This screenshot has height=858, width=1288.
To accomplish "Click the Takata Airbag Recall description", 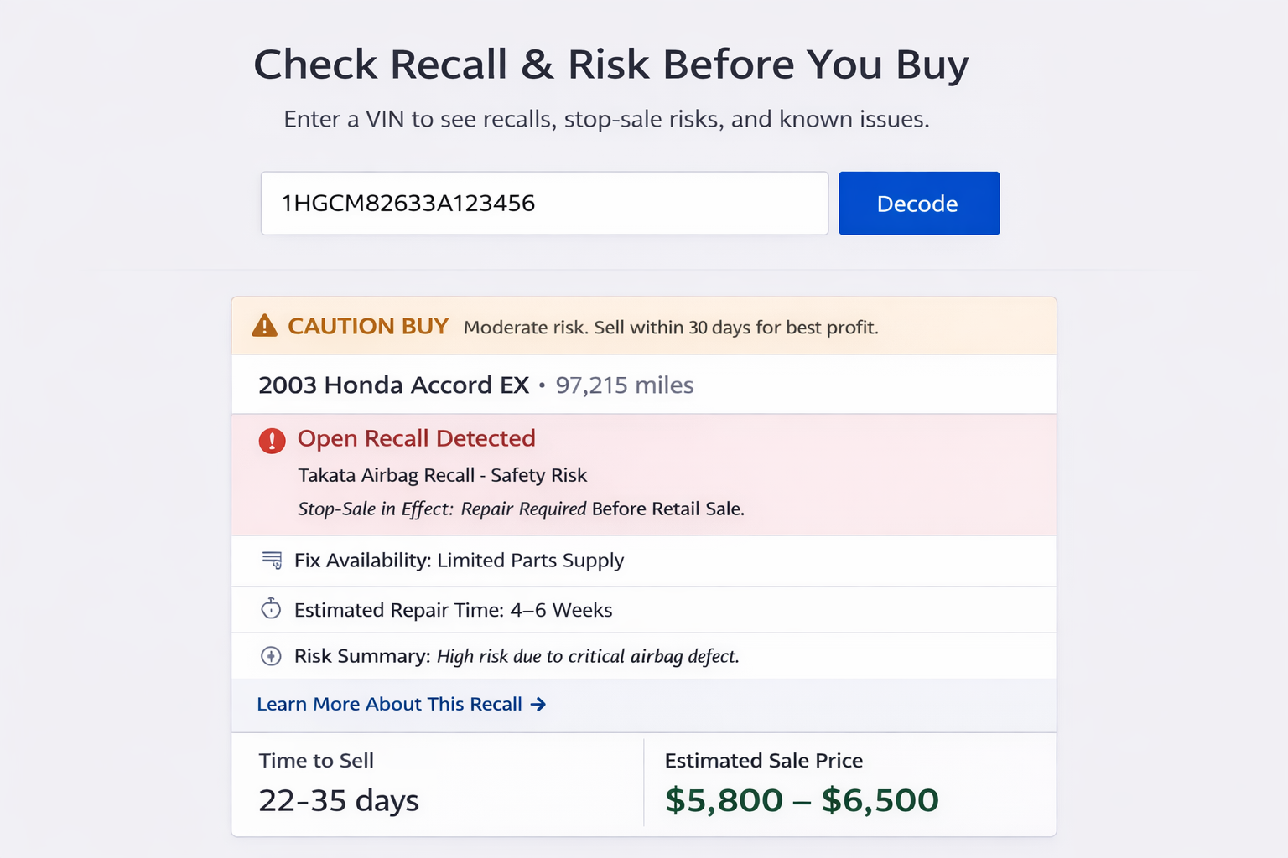I will pos(442,475).
